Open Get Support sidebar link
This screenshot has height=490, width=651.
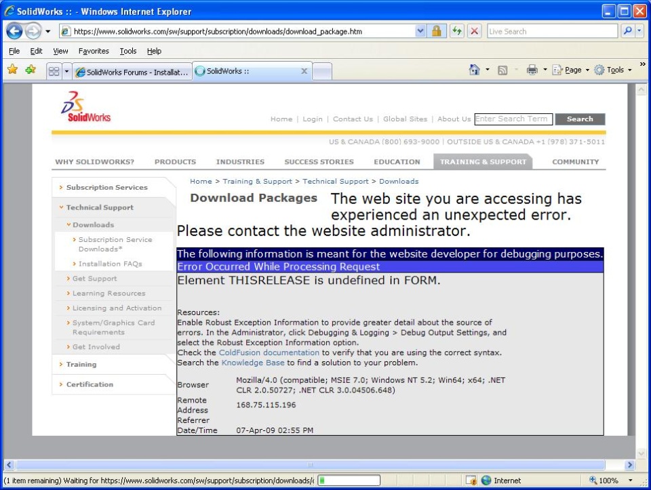click(94, 279)
